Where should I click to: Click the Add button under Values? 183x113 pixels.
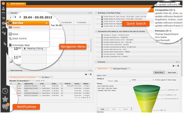tap(102, 109)
